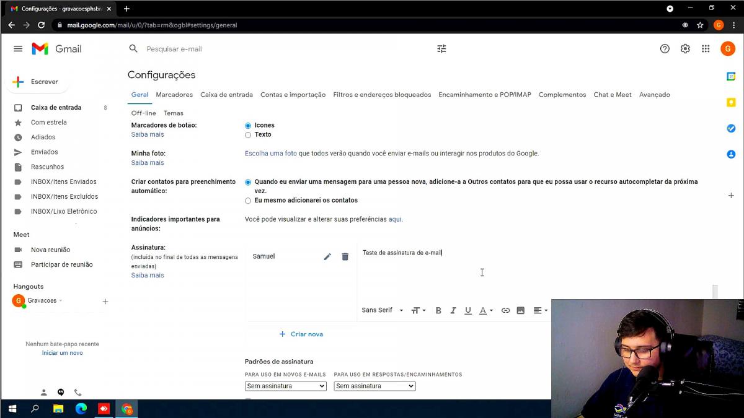Click Nova reunião under Meet
744x418 pixels.
tap(50, 250)
